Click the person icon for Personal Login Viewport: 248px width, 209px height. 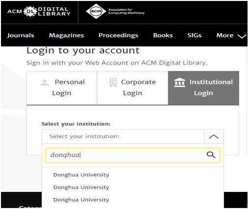[45, 82]
